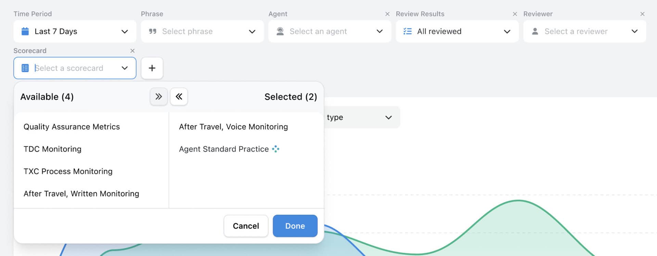This screenshot has height=256, width=657.
Task: Expand the Select phrase dropdown
Action: (202, 31)
